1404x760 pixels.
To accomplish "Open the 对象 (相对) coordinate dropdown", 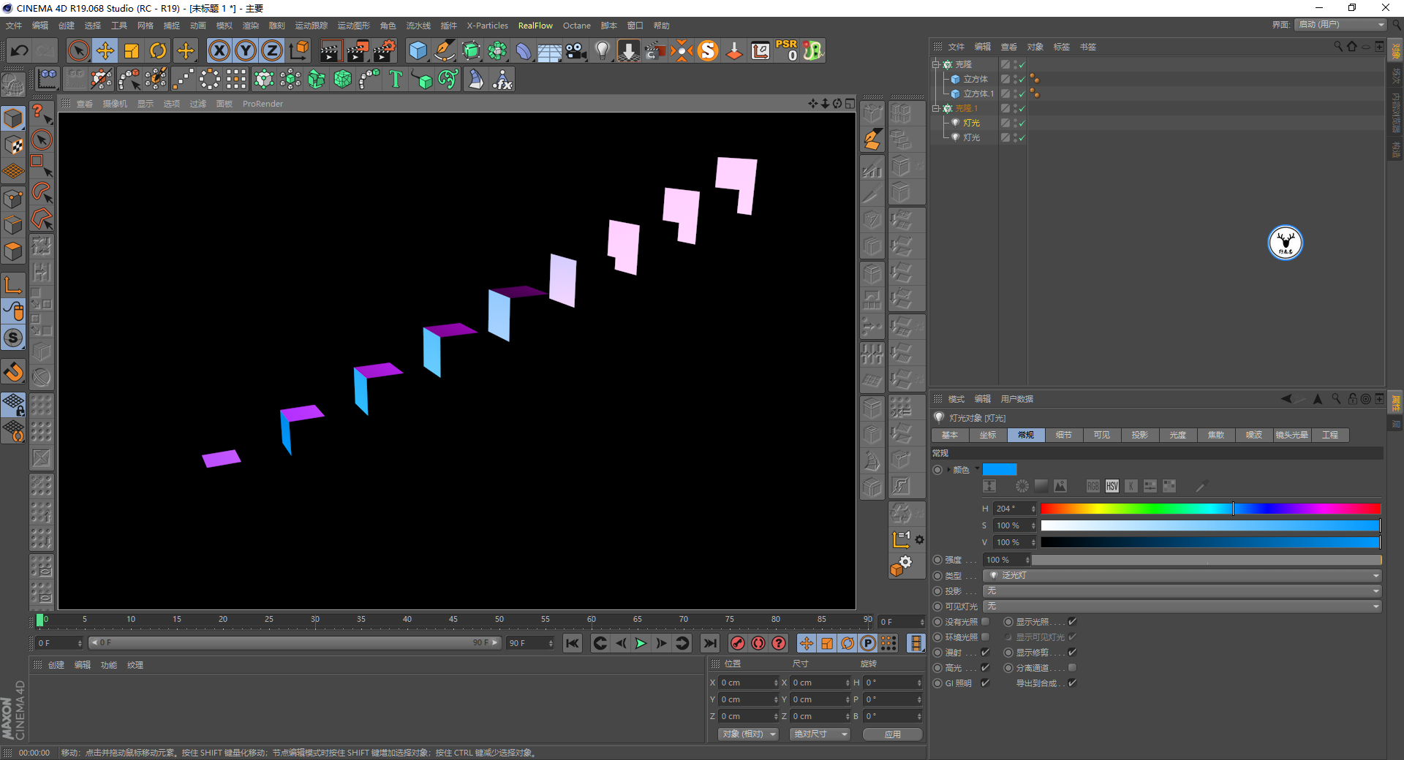I will (748, 734).
